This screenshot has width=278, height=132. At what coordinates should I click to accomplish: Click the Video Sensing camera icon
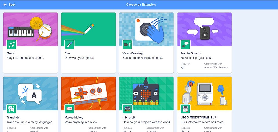click(x=127, y=44)
